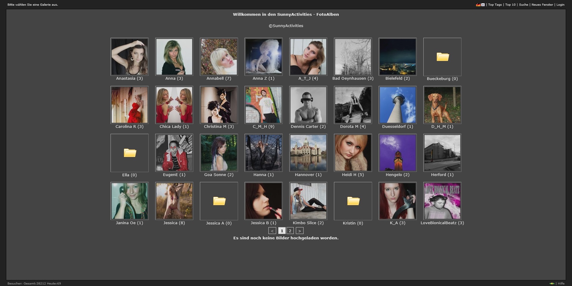The image size is (572, 286).
Task: Open the Top 10 menu item
Action: [510, 5]
